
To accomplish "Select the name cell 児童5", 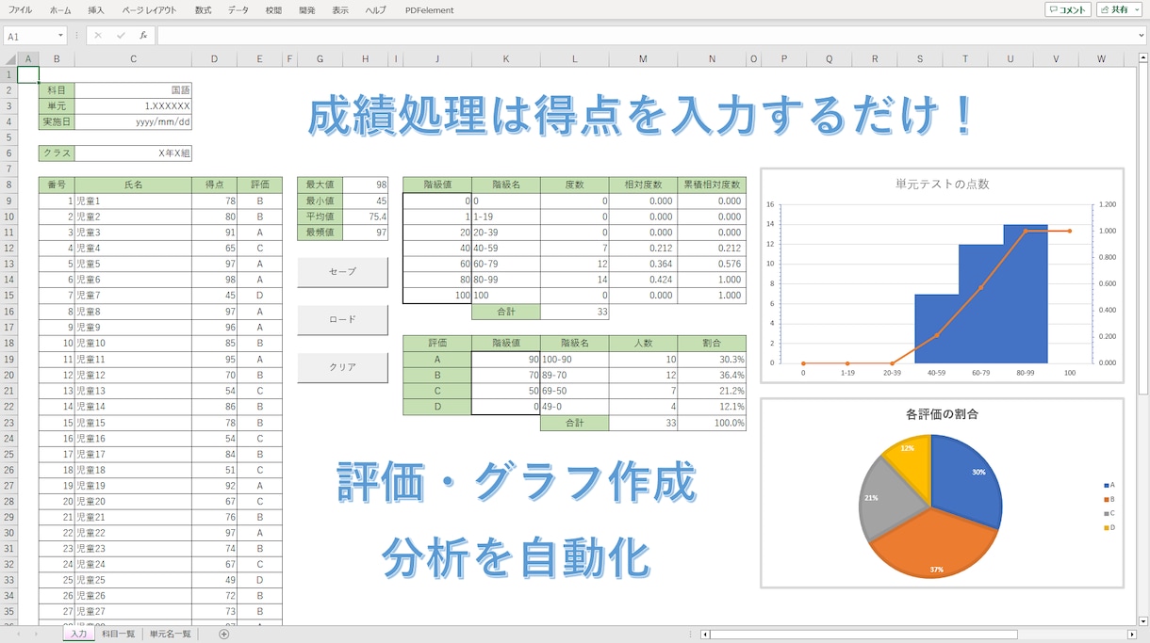I will [133, 265].
